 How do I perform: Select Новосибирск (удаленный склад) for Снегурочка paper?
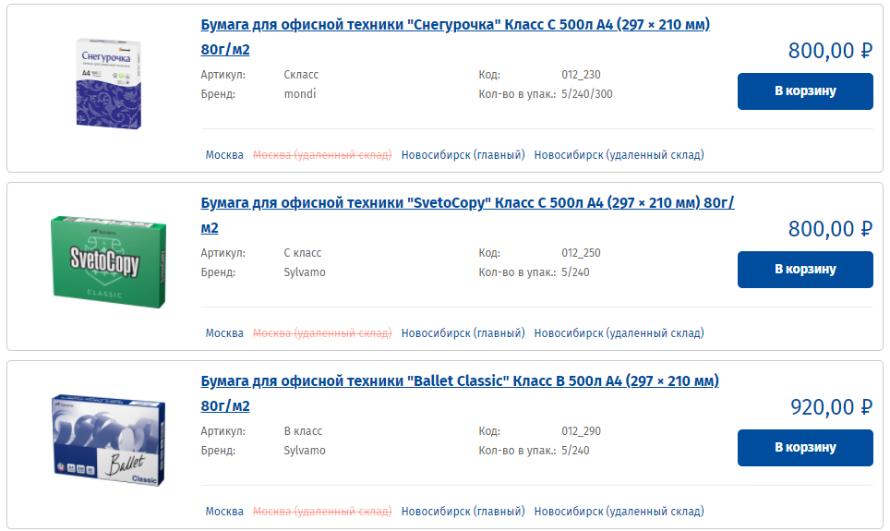pyautogui.click(x=619, y=155)
